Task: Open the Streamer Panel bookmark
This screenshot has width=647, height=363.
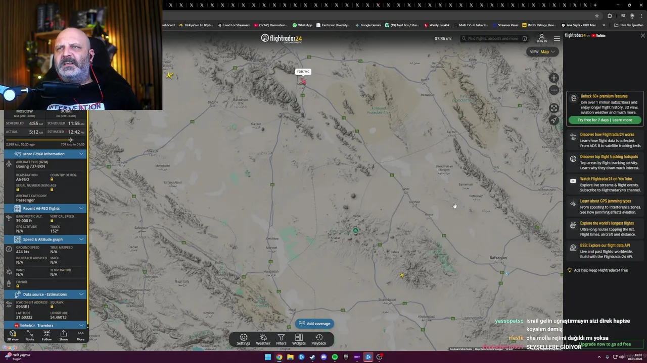Action: 505,25
